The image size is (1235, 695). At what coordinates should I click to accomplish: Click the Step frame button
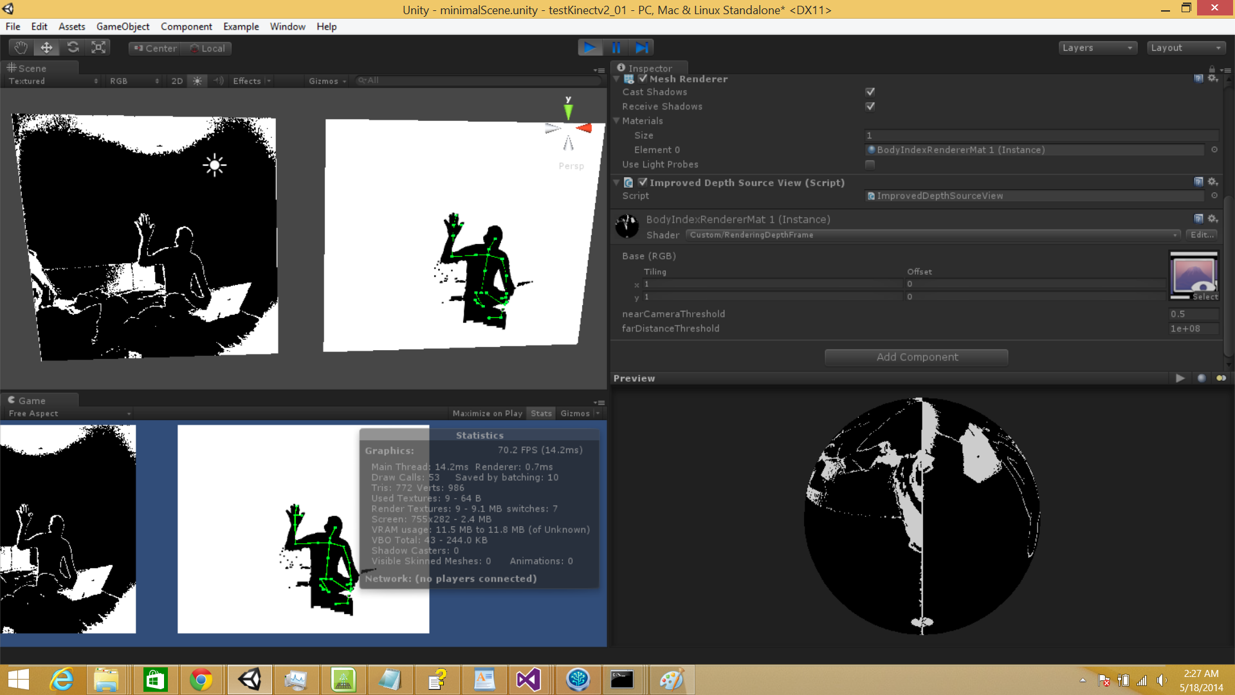point(641,48)
